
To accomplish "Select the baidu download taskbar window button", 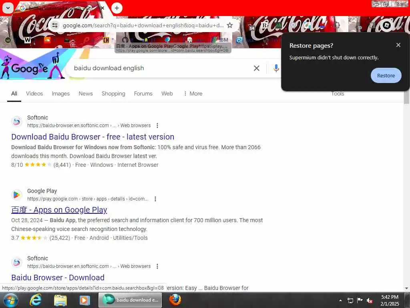I will [x=130, y=300].
